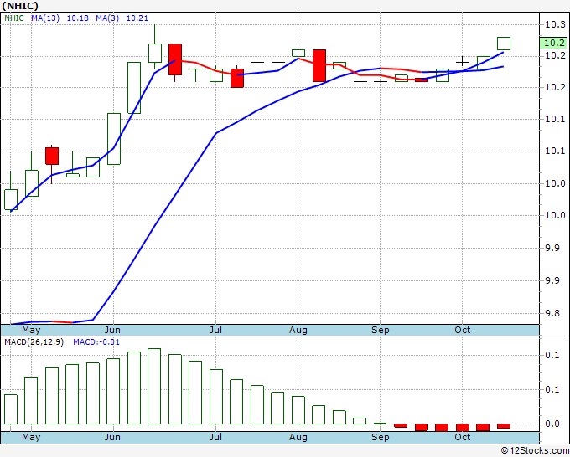Click the MA(13) legend label
570x457 pixels.
pyautogui.click(x=45, y=18)
